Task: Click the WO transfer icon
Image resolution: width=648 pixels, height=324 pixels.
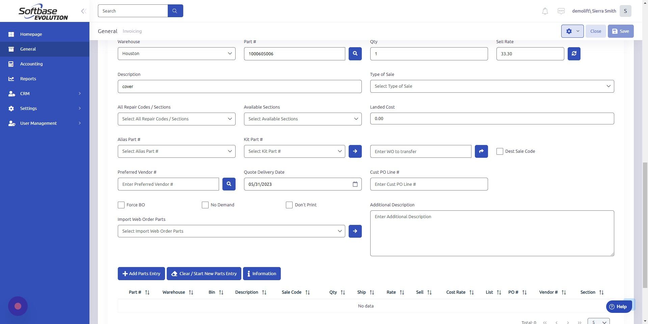Action: click(481, 151)
